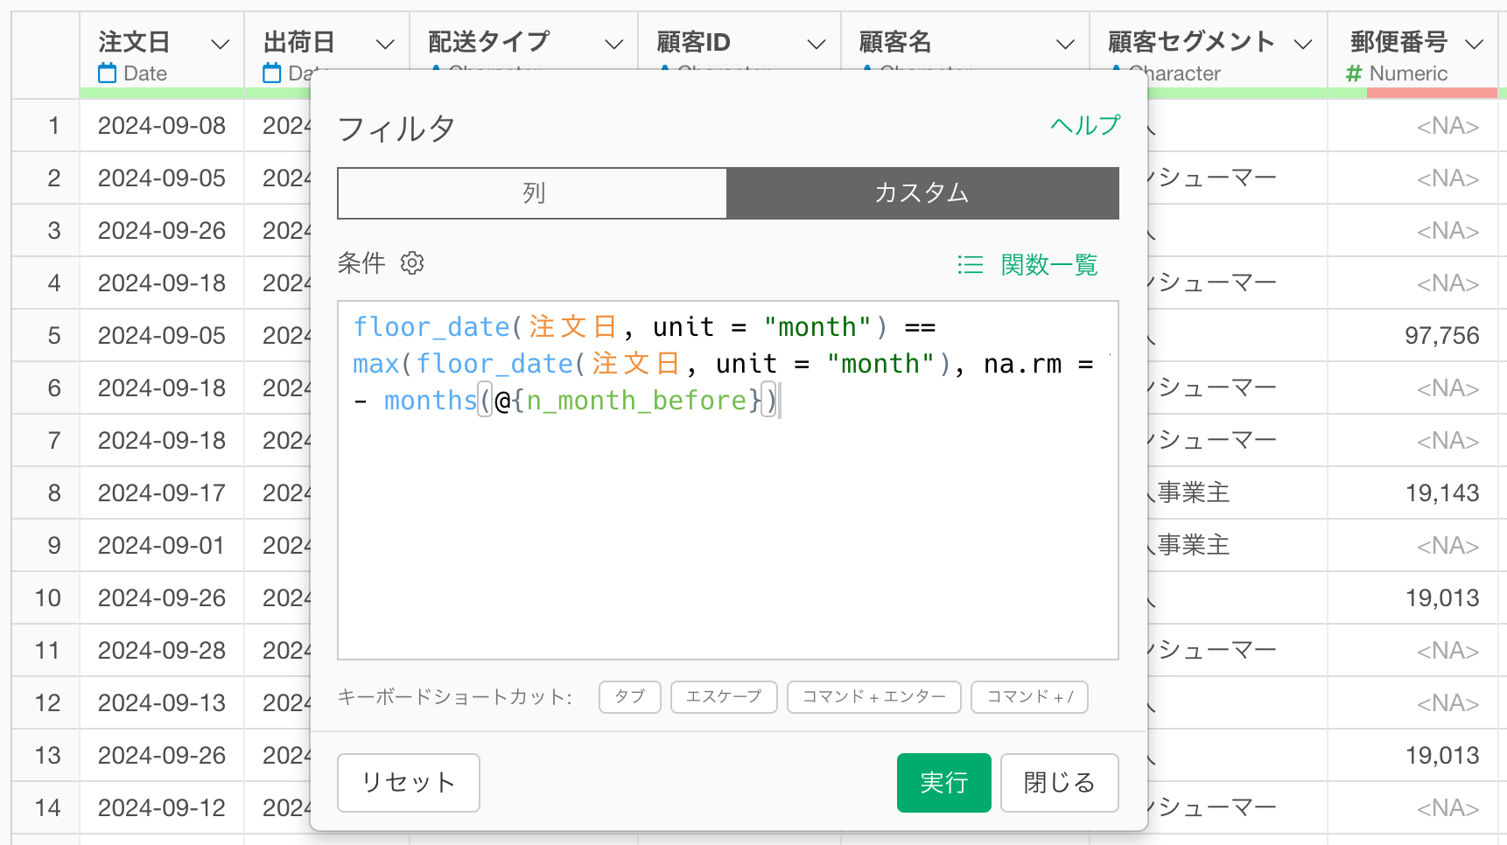Image resolution: width=1507 pixels, height=845 pixels.
Task: Click the Date type calendar icon under 注文日
Action: click(x=108, y=73)
